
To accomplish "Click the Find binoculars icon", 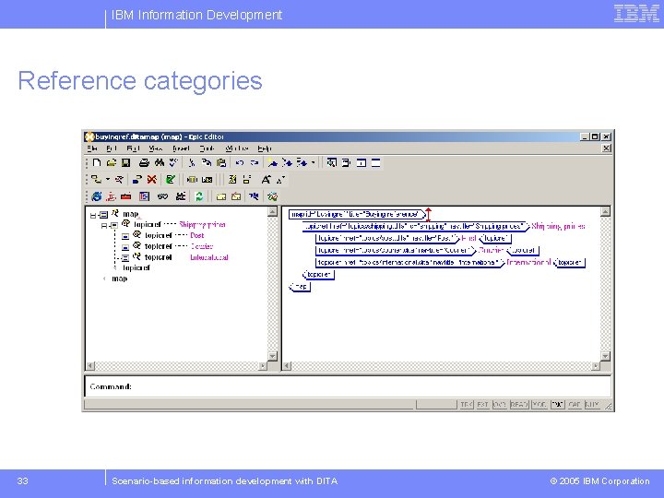I will [x=160, y=162].
